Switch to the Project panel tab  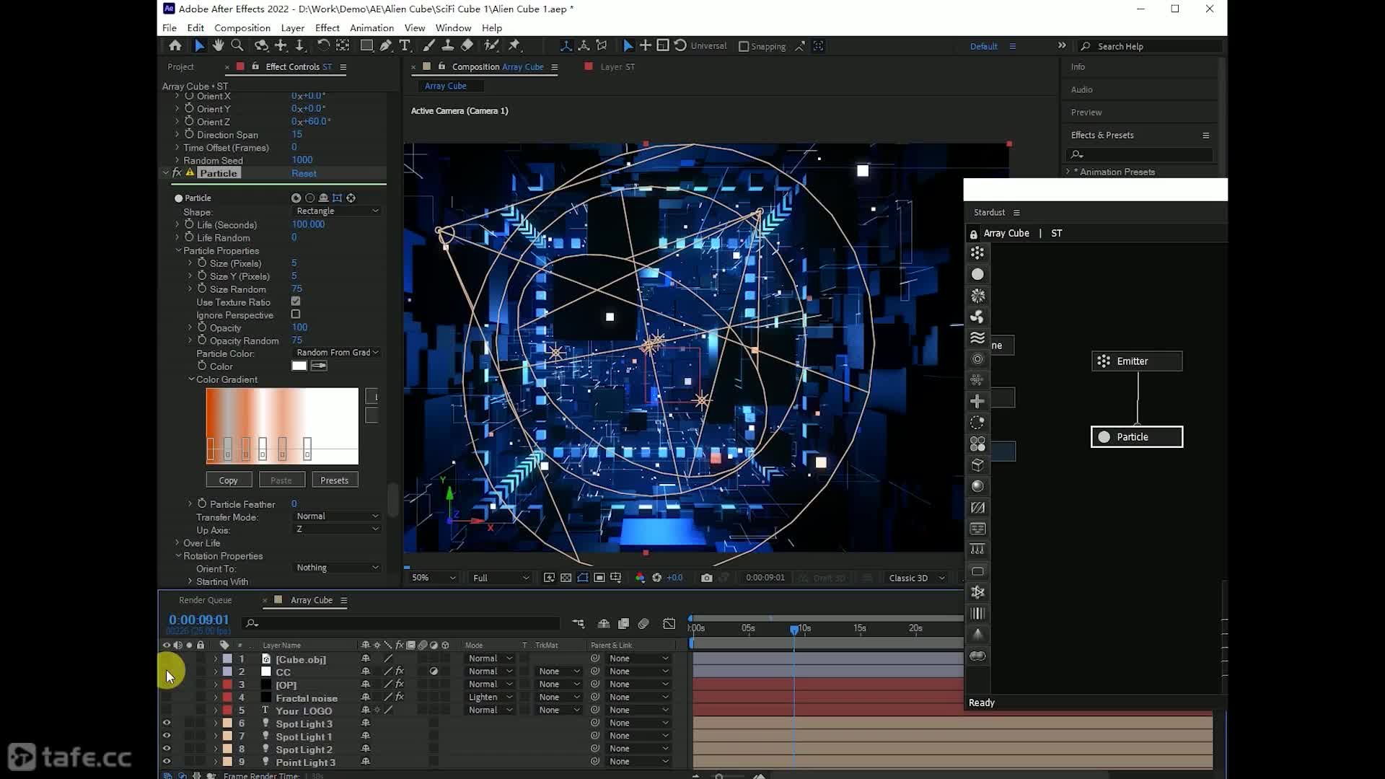click(x=180, y=66)
